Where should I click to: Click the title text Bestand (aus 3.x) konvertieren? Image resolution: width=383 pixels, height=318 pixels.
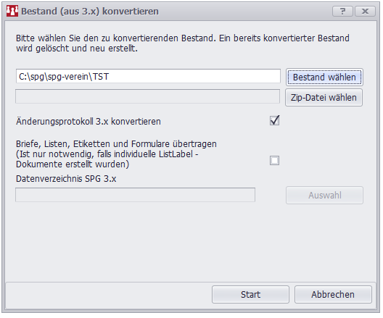[x=90, y=12]
